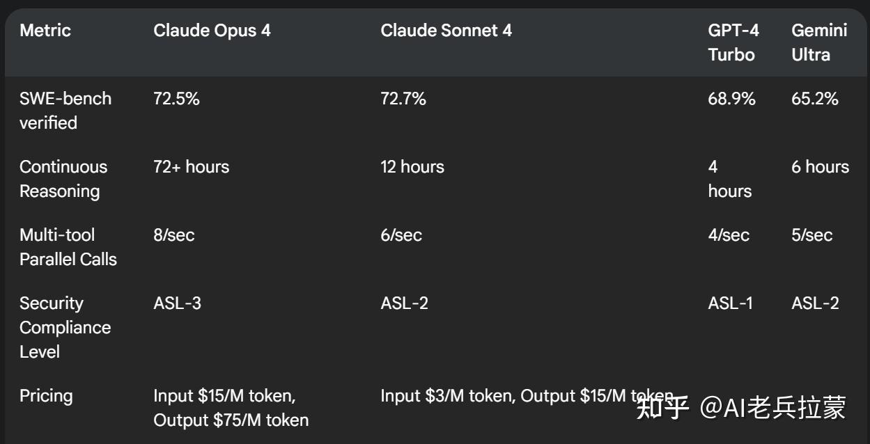
Task: Select the Multi-tool Parallel Calls row label
Action: pyautogui.click(x=68, y=247)
